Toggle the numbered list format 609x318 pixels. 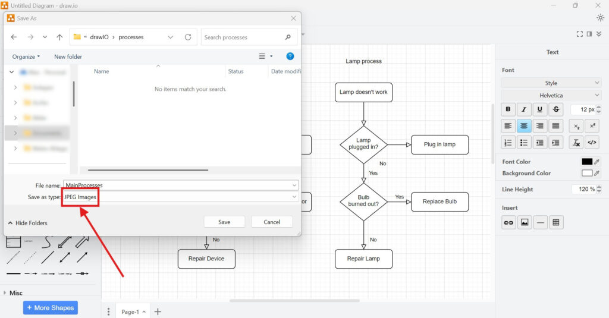point(508,142)
